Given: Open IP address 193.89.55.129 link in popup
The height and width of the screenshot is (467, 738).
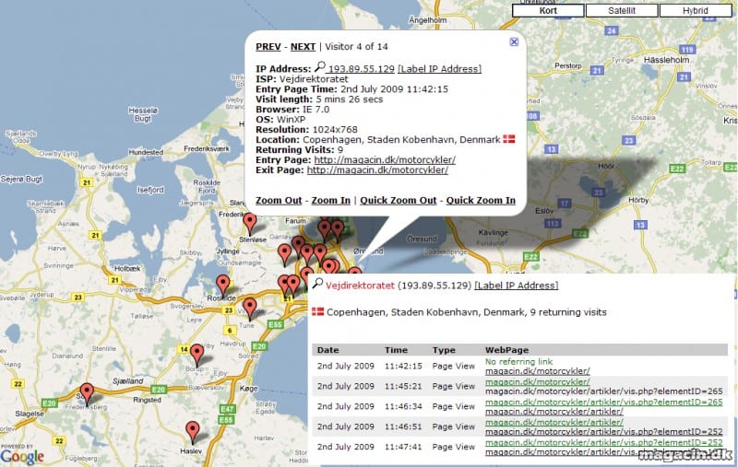Looking at the screenshot, I should [x=361, y=69].
